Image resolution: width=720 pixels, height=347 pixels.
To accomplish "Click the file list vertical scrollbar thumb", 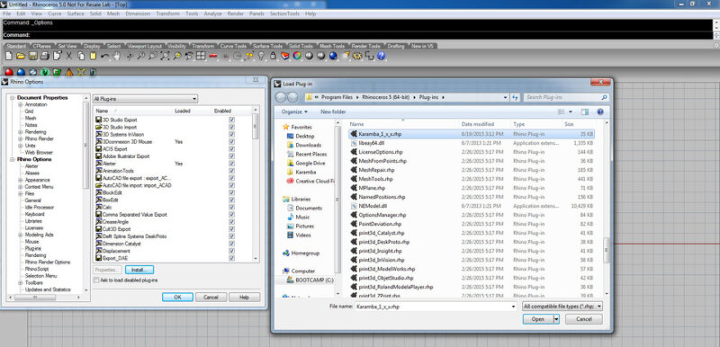I will pos(606,250).
